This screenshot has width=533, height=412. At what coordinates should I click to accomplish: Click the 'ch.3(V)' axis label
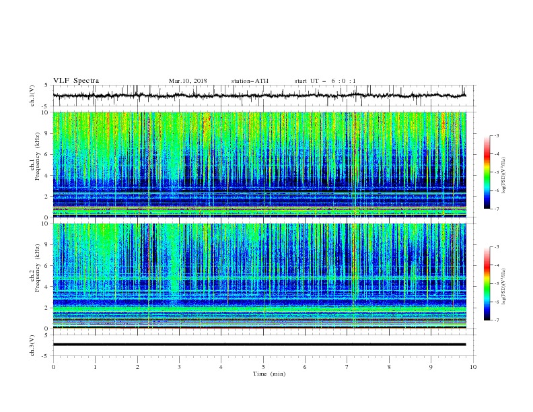pos(32,345)
